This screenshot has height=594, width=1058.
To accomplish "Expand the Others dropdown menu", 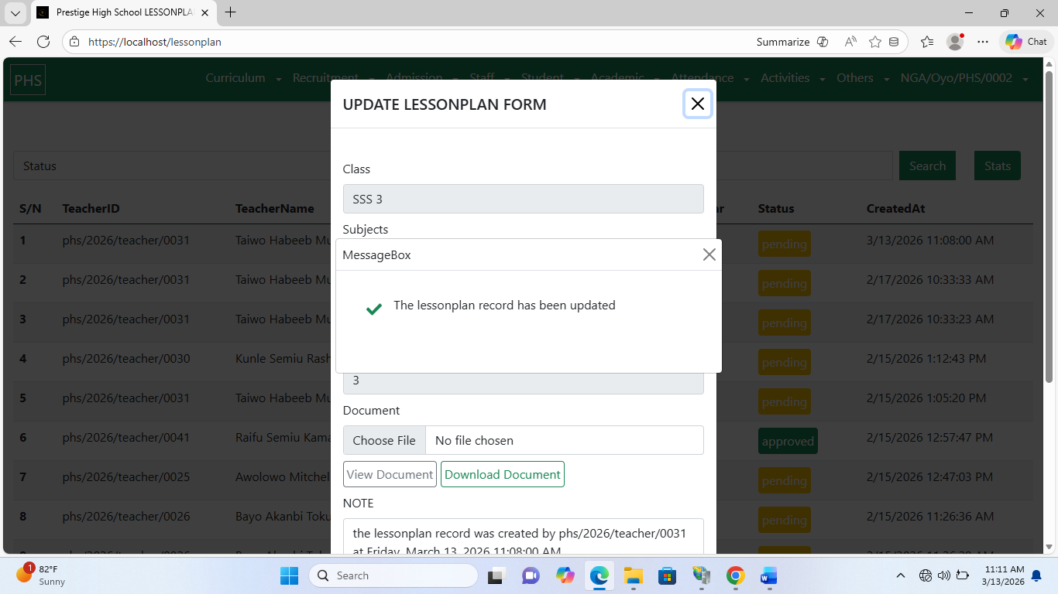I will [861, 78].
